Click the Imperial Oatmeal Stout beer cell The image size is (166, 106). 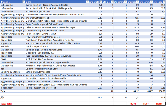tap(57, 18)
